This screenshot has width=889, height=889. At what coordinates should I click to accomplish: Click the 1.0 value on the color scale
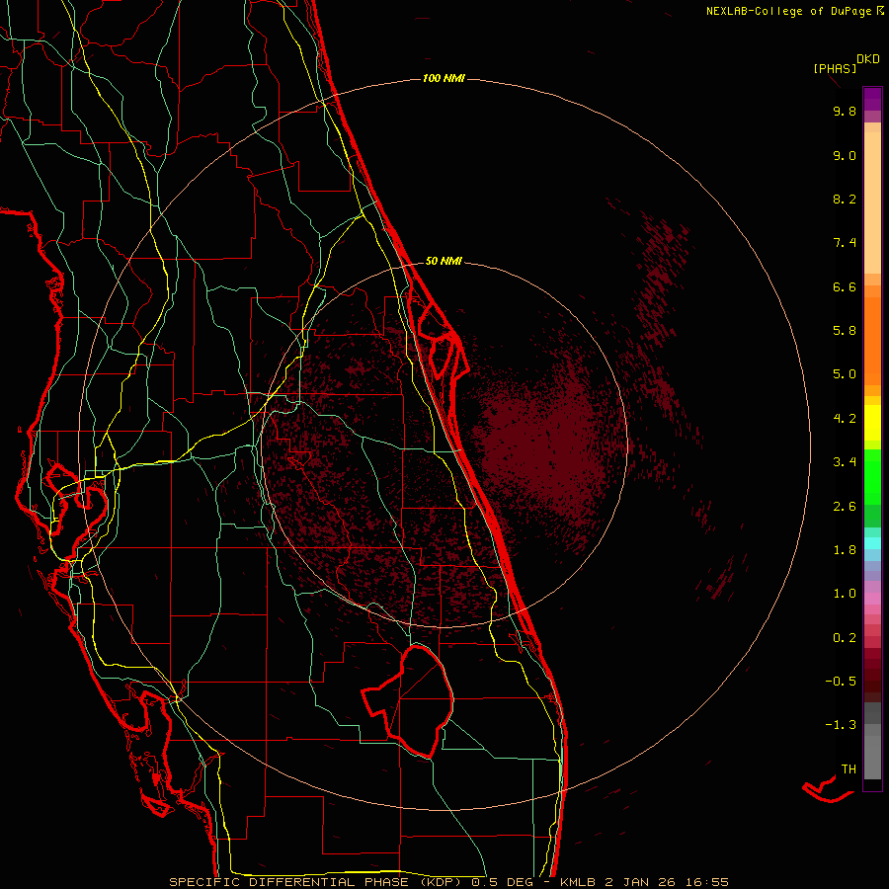pyautogui.click(x=845, y=594)
